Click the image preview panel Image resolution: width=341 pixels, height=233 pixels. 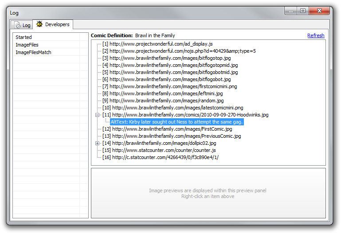[x=208, y=193]
